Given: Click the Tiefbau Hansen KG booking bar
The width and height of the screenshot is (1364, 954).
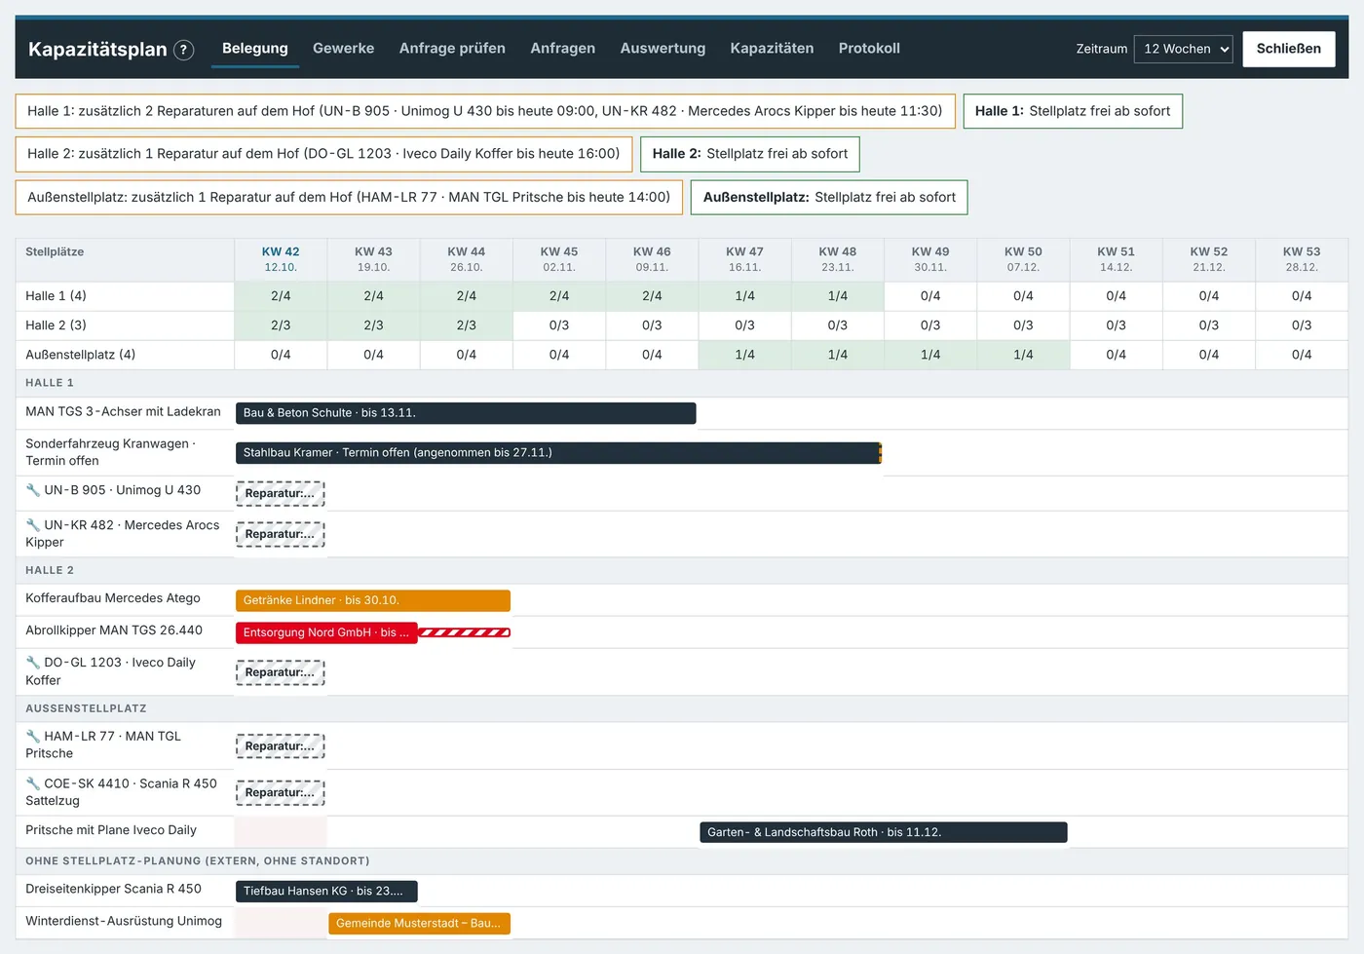Looking at the screenshot, I should coord(326,892).
